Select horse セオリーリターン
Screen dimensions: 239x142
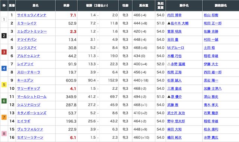pyautogui.click(x=30, y=138)
